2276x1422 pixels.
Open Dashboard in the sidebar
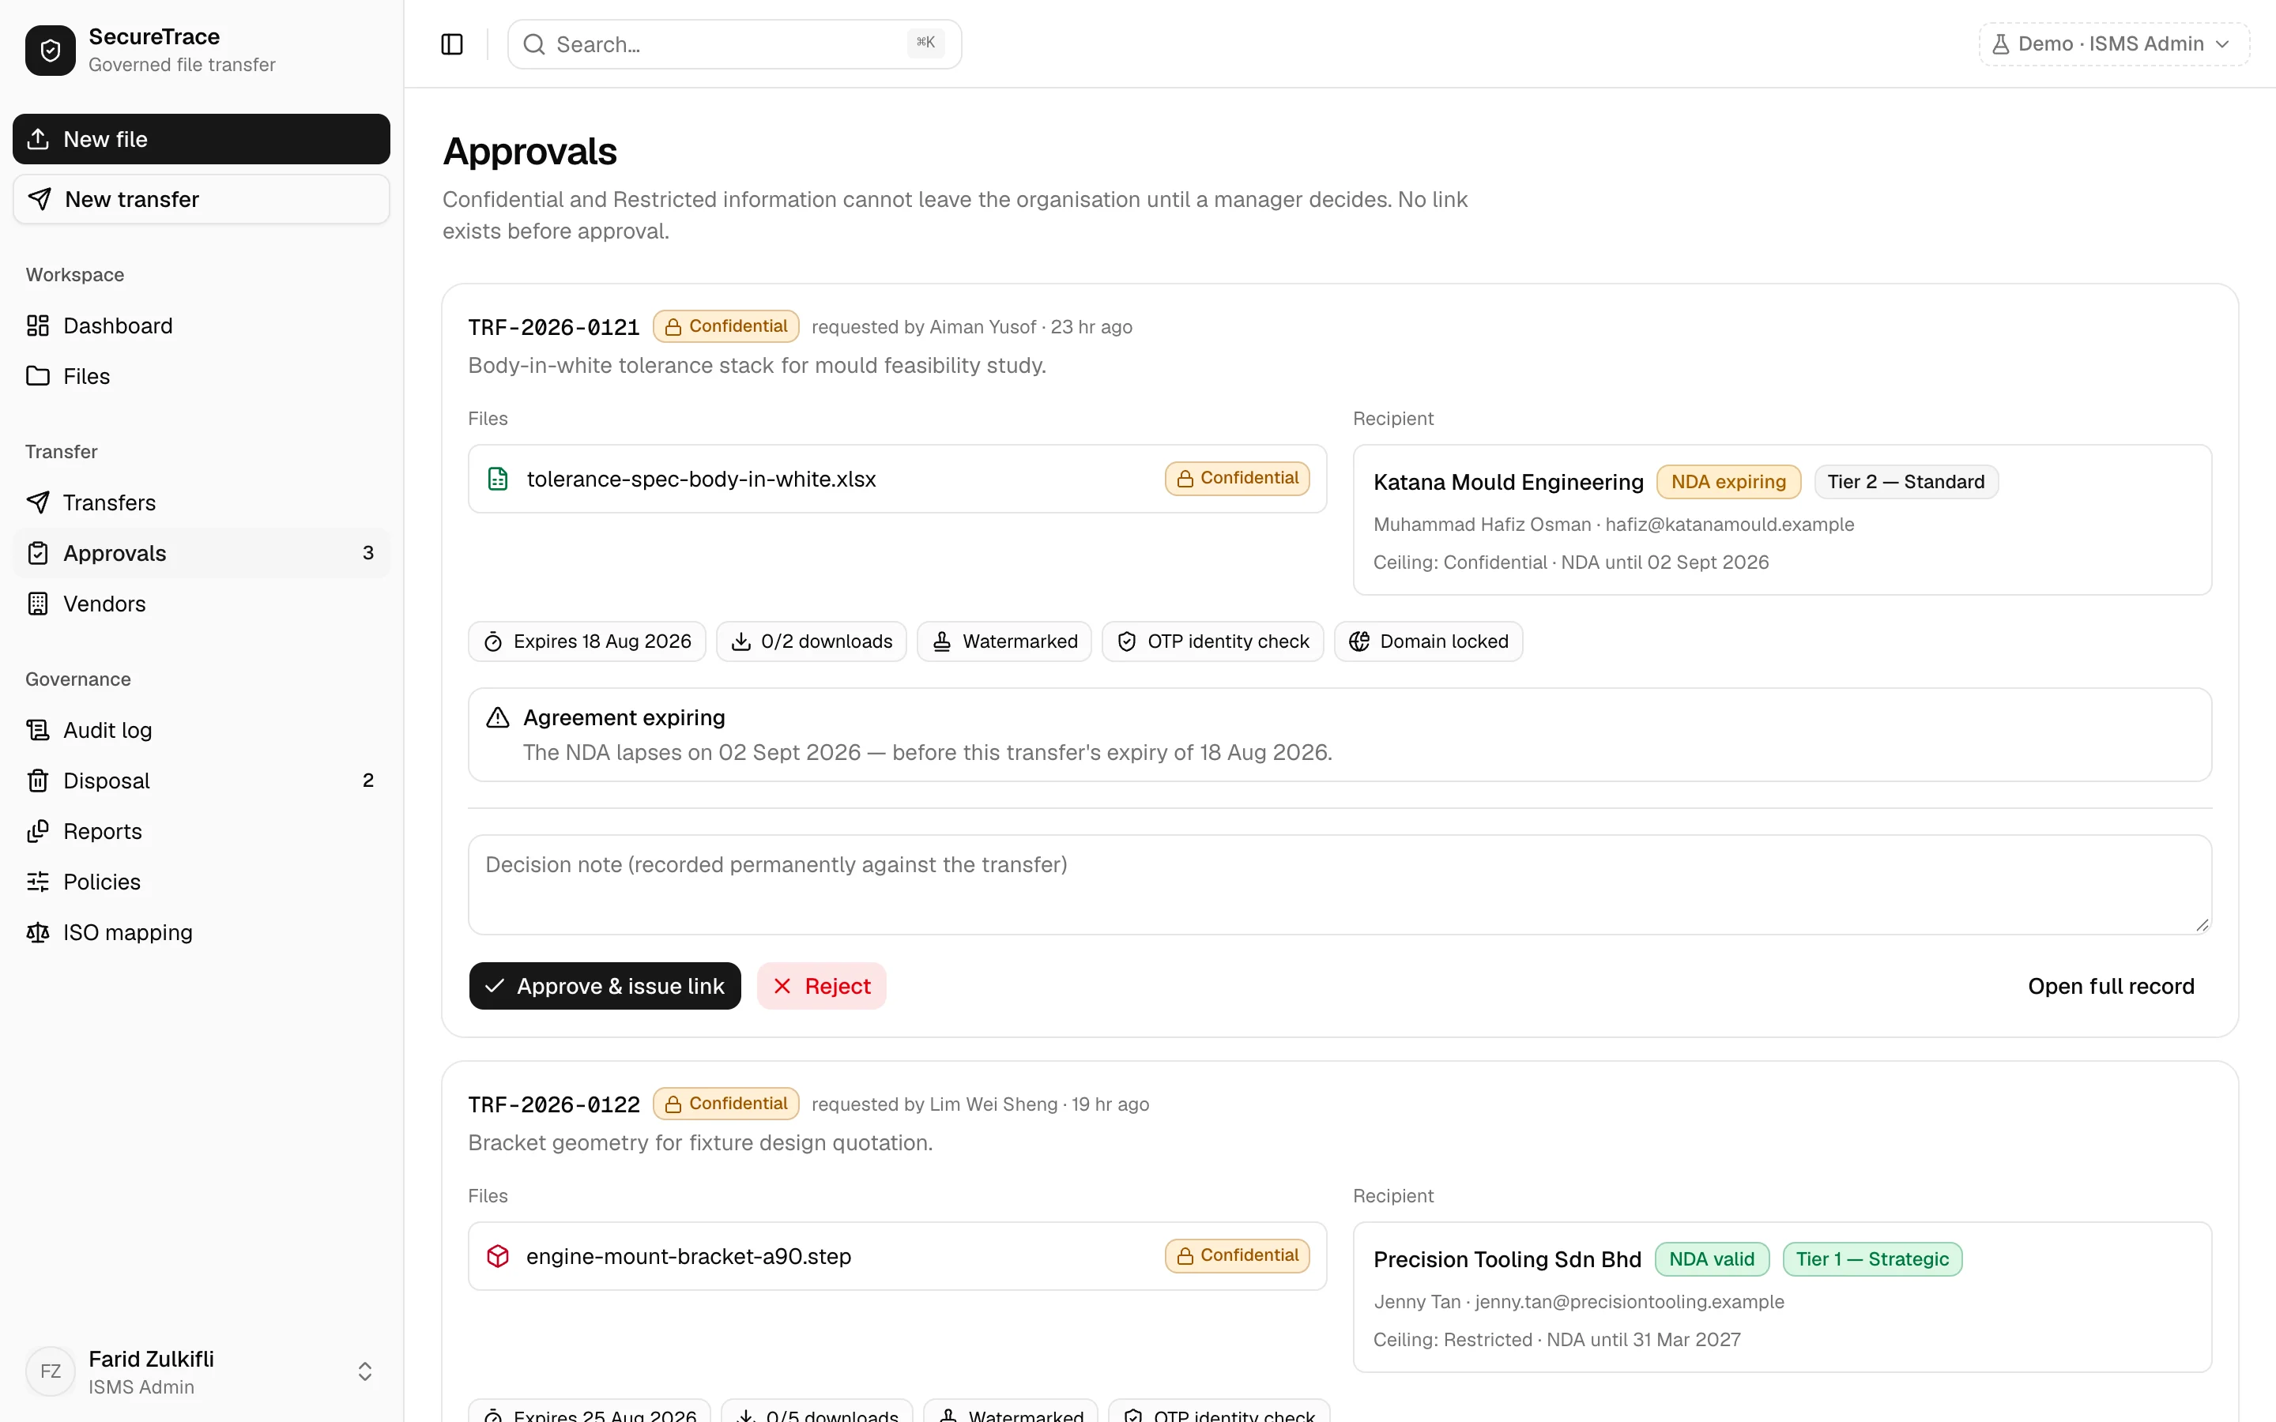click(x=202, y=325)
